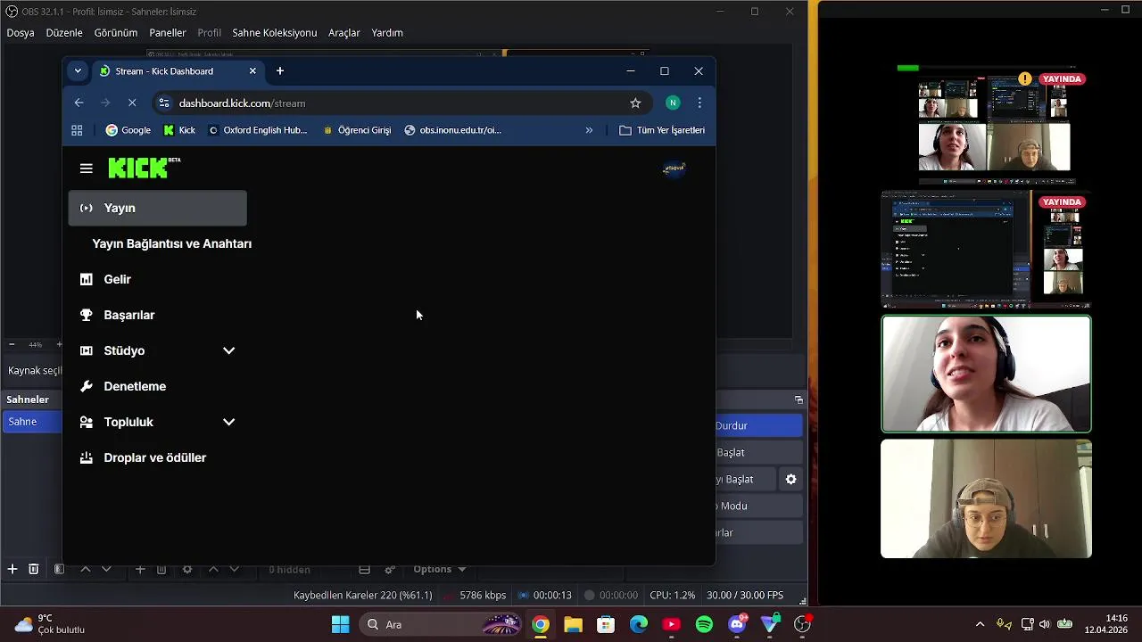Open the Chrome profile N avatar
Screen dimensions: 1142x642
673,103
